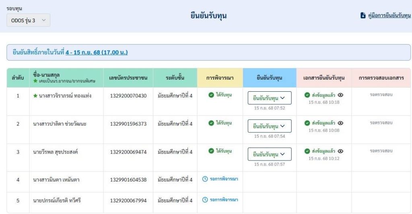Click green check icon ได้รับทุน in row 2
The height and width of the screenshot is (214, 412).
coord(211,123)
